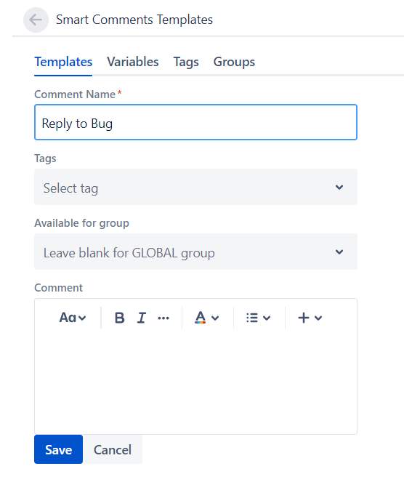Switch to the Tags tab
The width and height of the screenshot is (404, 490).
pos(186,62)
